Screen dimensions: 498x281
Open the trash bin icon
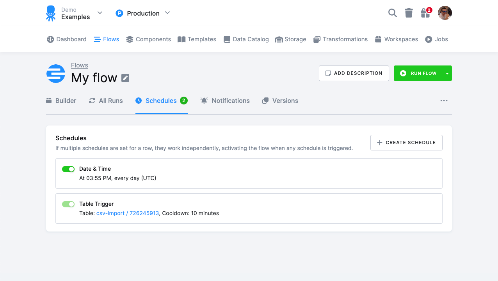(x=409, y=13)
